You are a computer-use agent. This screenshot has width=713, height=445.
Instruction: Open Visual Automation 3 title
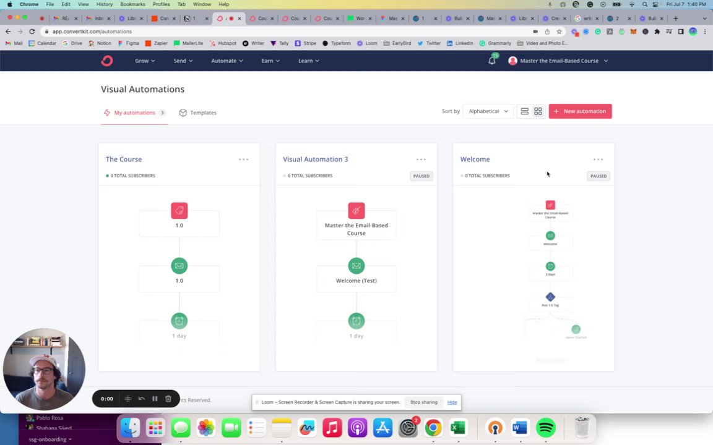[x=315, y=159]
